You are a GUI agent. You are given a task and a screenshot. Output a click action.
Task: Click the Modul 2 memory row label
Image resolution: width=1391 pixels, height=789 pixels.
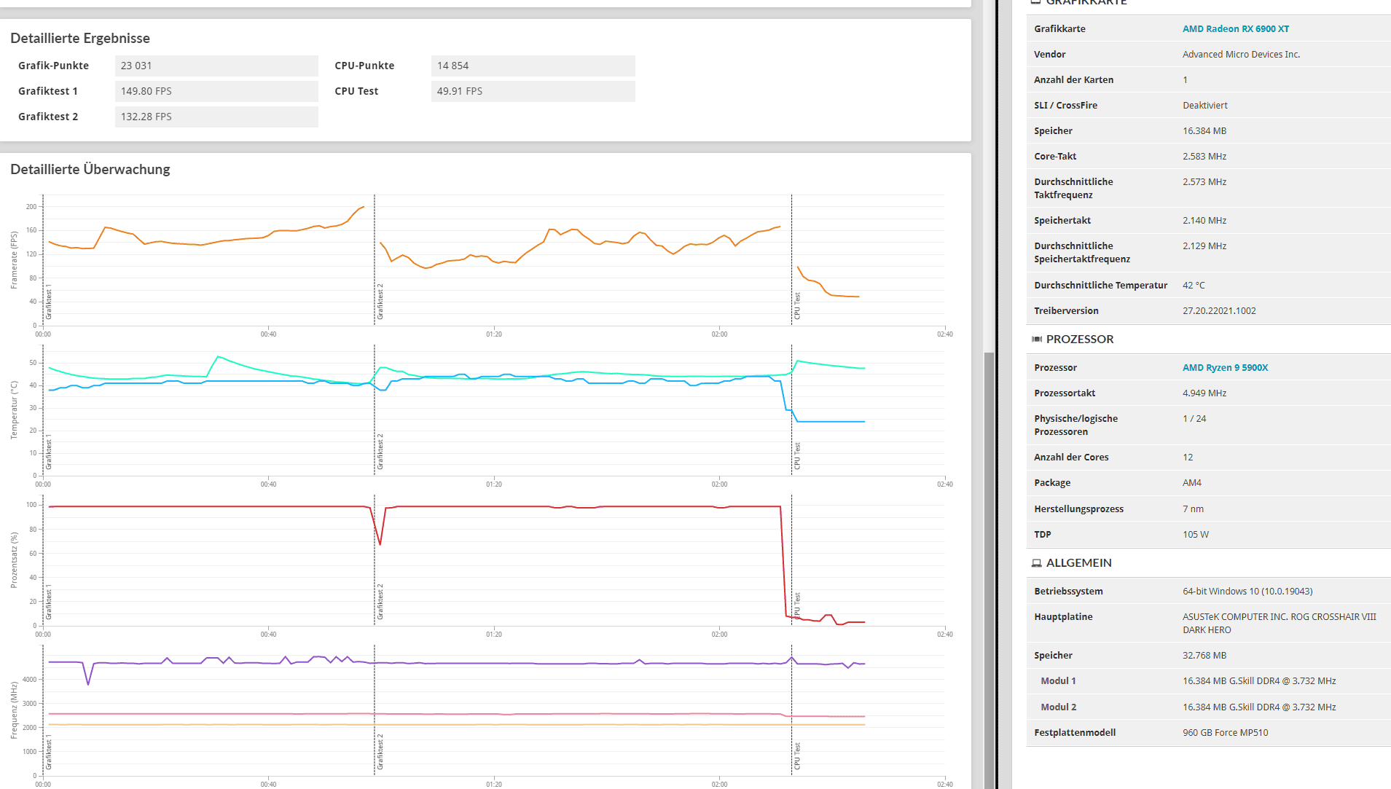[x=1058, y=707]
